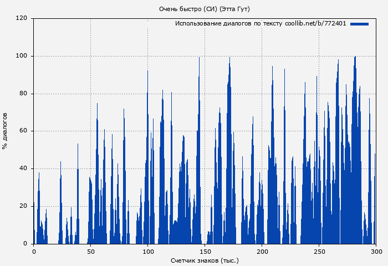Click the blue legend color swatch
The width and height of the screenshot is (388, 266).
click(x=359, y=24)
